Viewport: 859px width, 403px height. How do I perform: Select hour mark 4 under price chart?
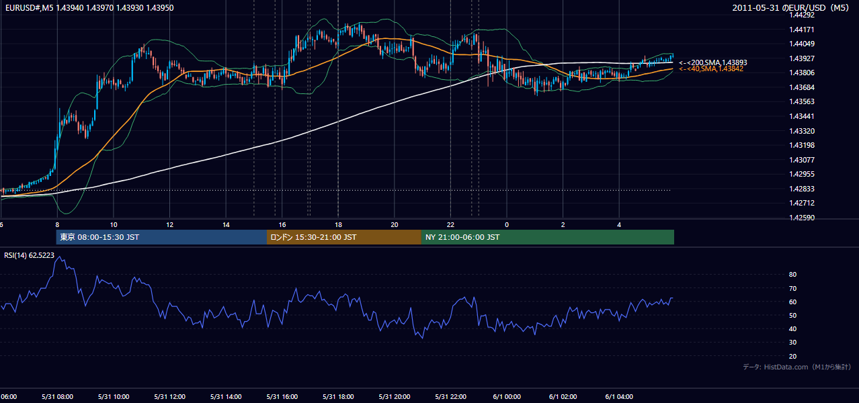pyautogui.click(x=619, y=224)
